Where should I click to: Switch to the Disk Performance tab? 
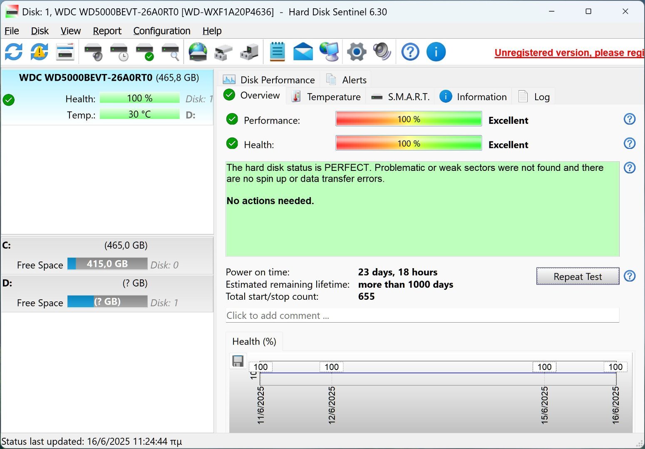coord(269,79)
